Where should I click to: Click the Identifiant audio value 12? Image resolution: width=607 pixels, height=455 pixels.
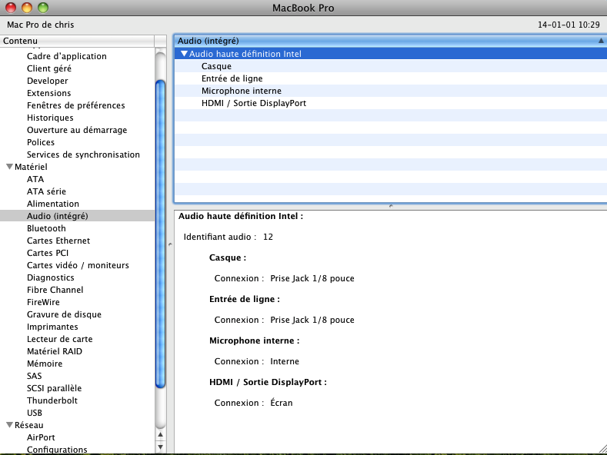coord(268,237)
